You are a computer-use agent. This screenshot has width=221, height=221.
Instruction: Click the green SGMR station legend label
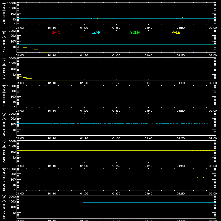point(135,32)
